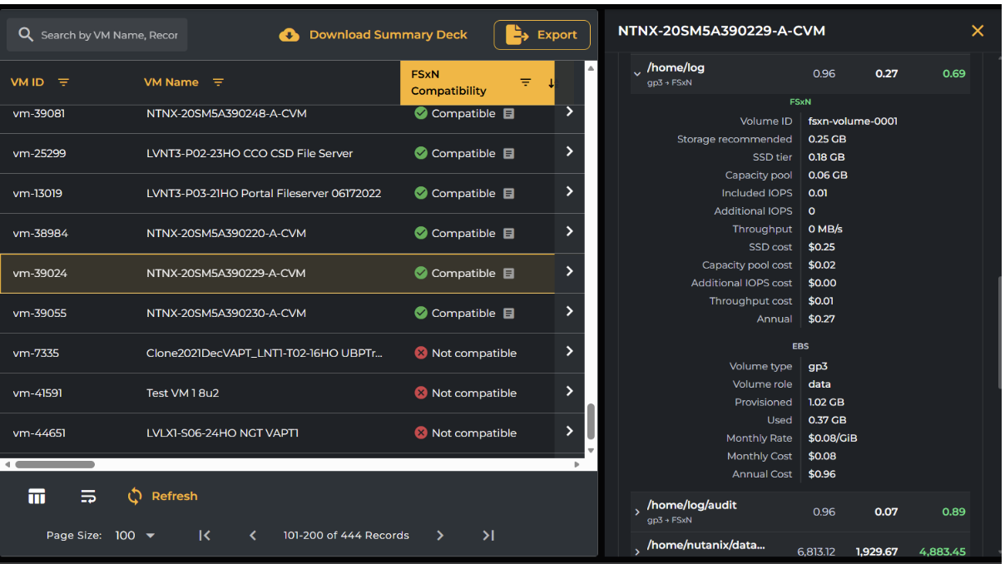Viewport: 1005px width, 564px height.
Task: Open the FSxN Compatibility filter icon
Action: (x=525, y=82)
